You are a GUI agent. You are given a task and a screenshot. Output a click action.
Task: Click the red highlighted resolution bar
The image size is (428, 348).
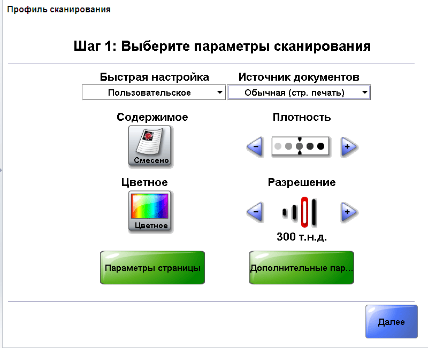(x=304, y=212)
